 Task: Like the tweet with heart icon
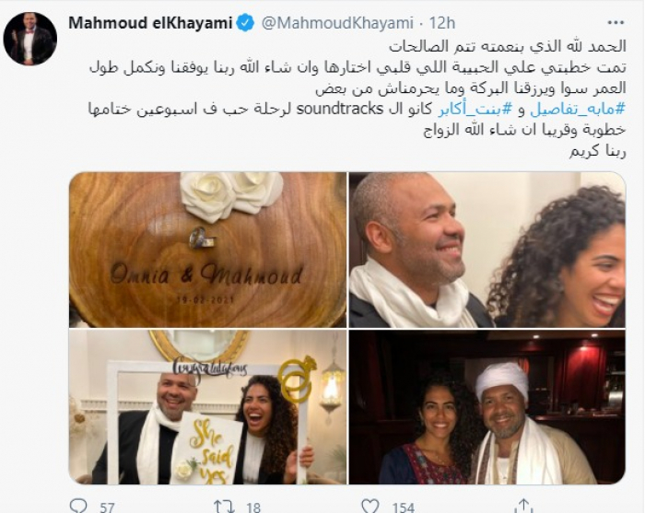(369, 507)
